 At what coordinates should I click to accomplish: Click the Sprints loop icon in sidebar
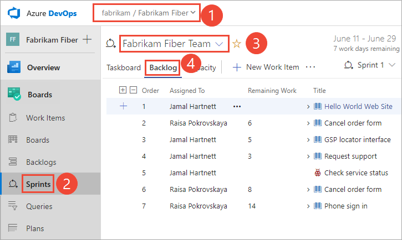(x=13, y=184)
